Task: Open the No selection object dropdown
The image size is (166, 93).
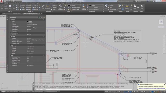Action: tap(24, 17)
